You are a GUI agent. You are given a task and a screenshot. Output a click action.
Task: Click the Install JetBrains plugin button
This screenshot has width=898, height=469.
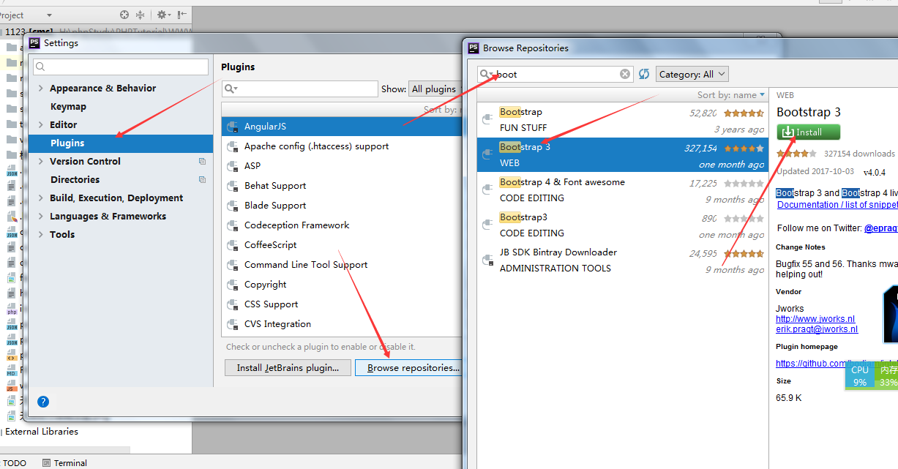288,367
